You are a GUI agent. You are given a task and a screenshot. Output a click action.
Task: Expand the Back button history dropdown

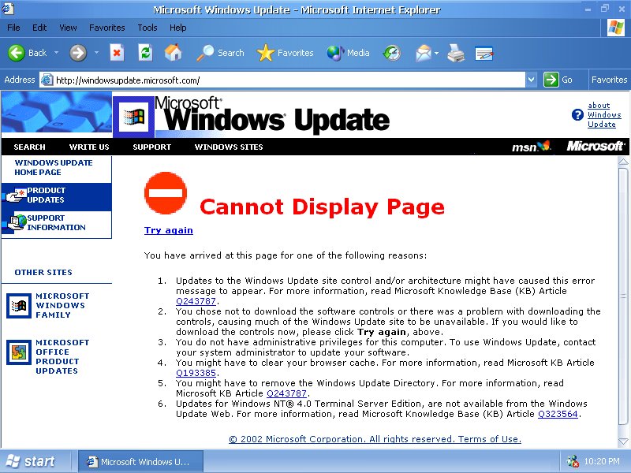pos(56,53)
